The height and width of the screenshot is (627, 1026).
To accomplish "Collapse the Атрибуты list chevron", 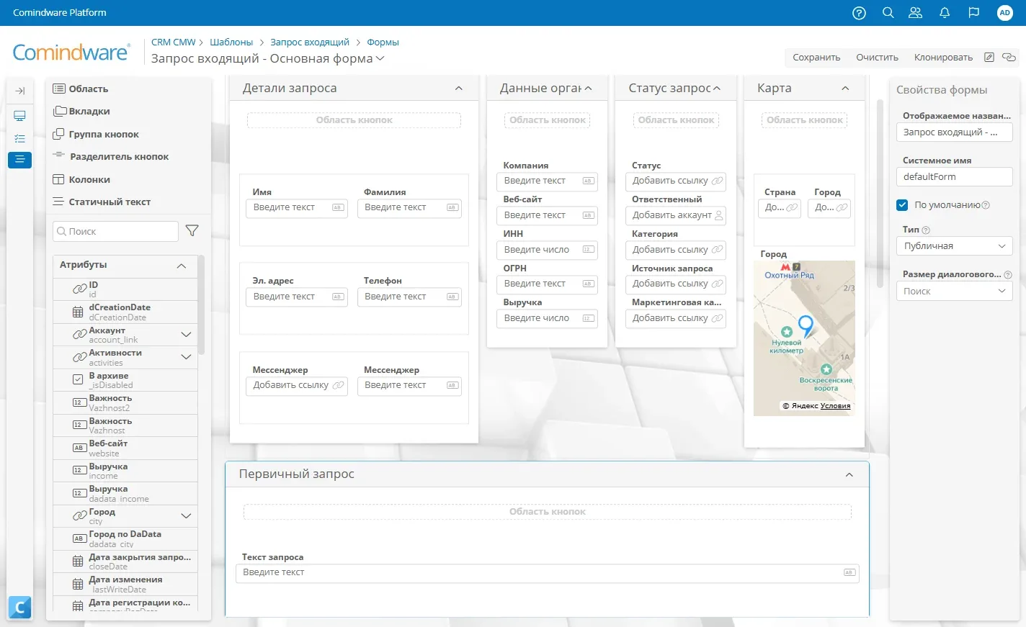I will [182, 266].
